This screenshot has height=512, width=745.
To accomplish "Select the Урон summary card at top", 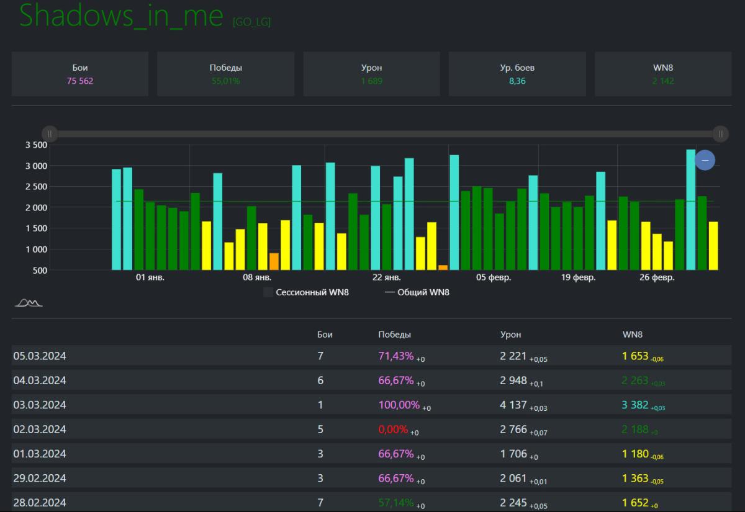I will pos(371,74).
